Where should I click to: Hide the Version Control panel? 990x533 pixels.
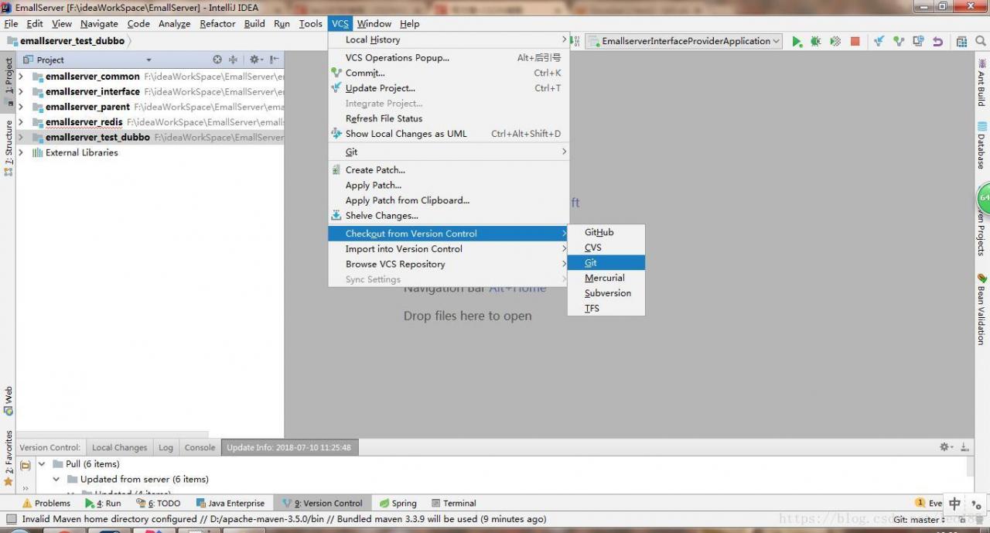coord(964,447)
